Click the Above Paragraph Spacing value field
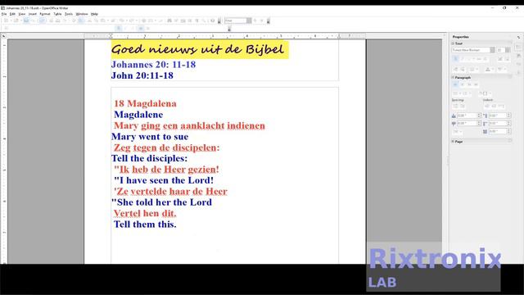 pyautogui.click(x=468, y=116)
